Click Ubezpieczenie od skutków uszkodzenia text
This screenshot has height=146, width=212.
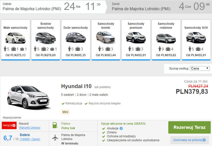[133, 140]
